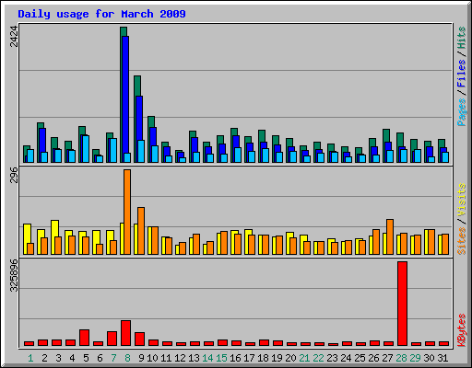Click the day label 18 on x-axis
The width and height of the screenshot is (472, 368).
[263, 358]
